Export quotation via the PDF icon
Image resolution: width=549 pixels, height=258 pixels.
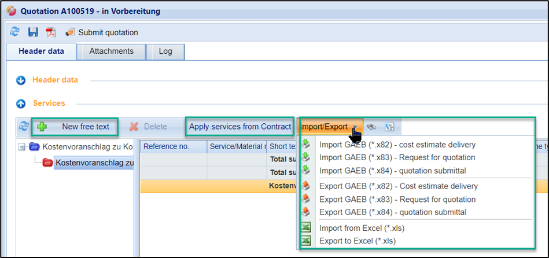[x=51, y=32]
